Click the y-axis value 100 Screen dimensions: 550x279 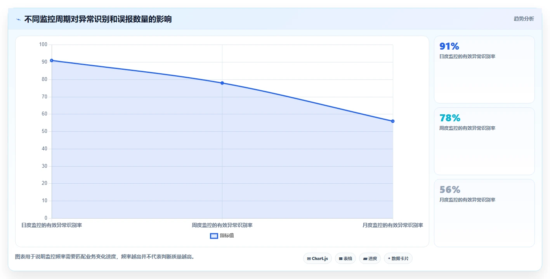(43, 45)
